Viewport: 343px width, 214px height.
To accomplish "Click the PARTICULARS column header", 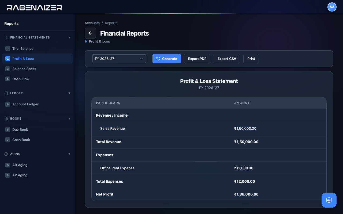I will point(108,103).
